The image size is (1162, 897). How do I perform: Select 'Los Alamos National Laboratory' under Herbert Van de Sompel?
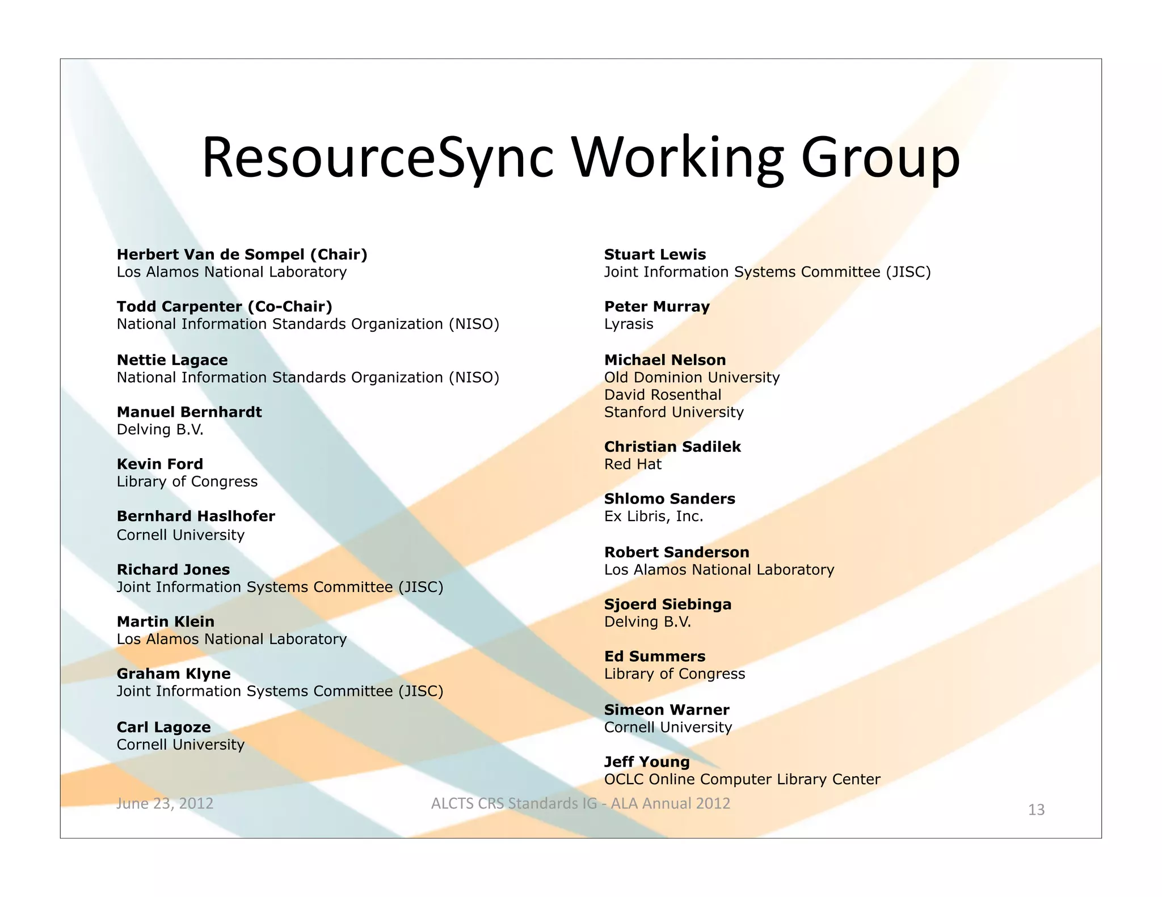[231, 272]
